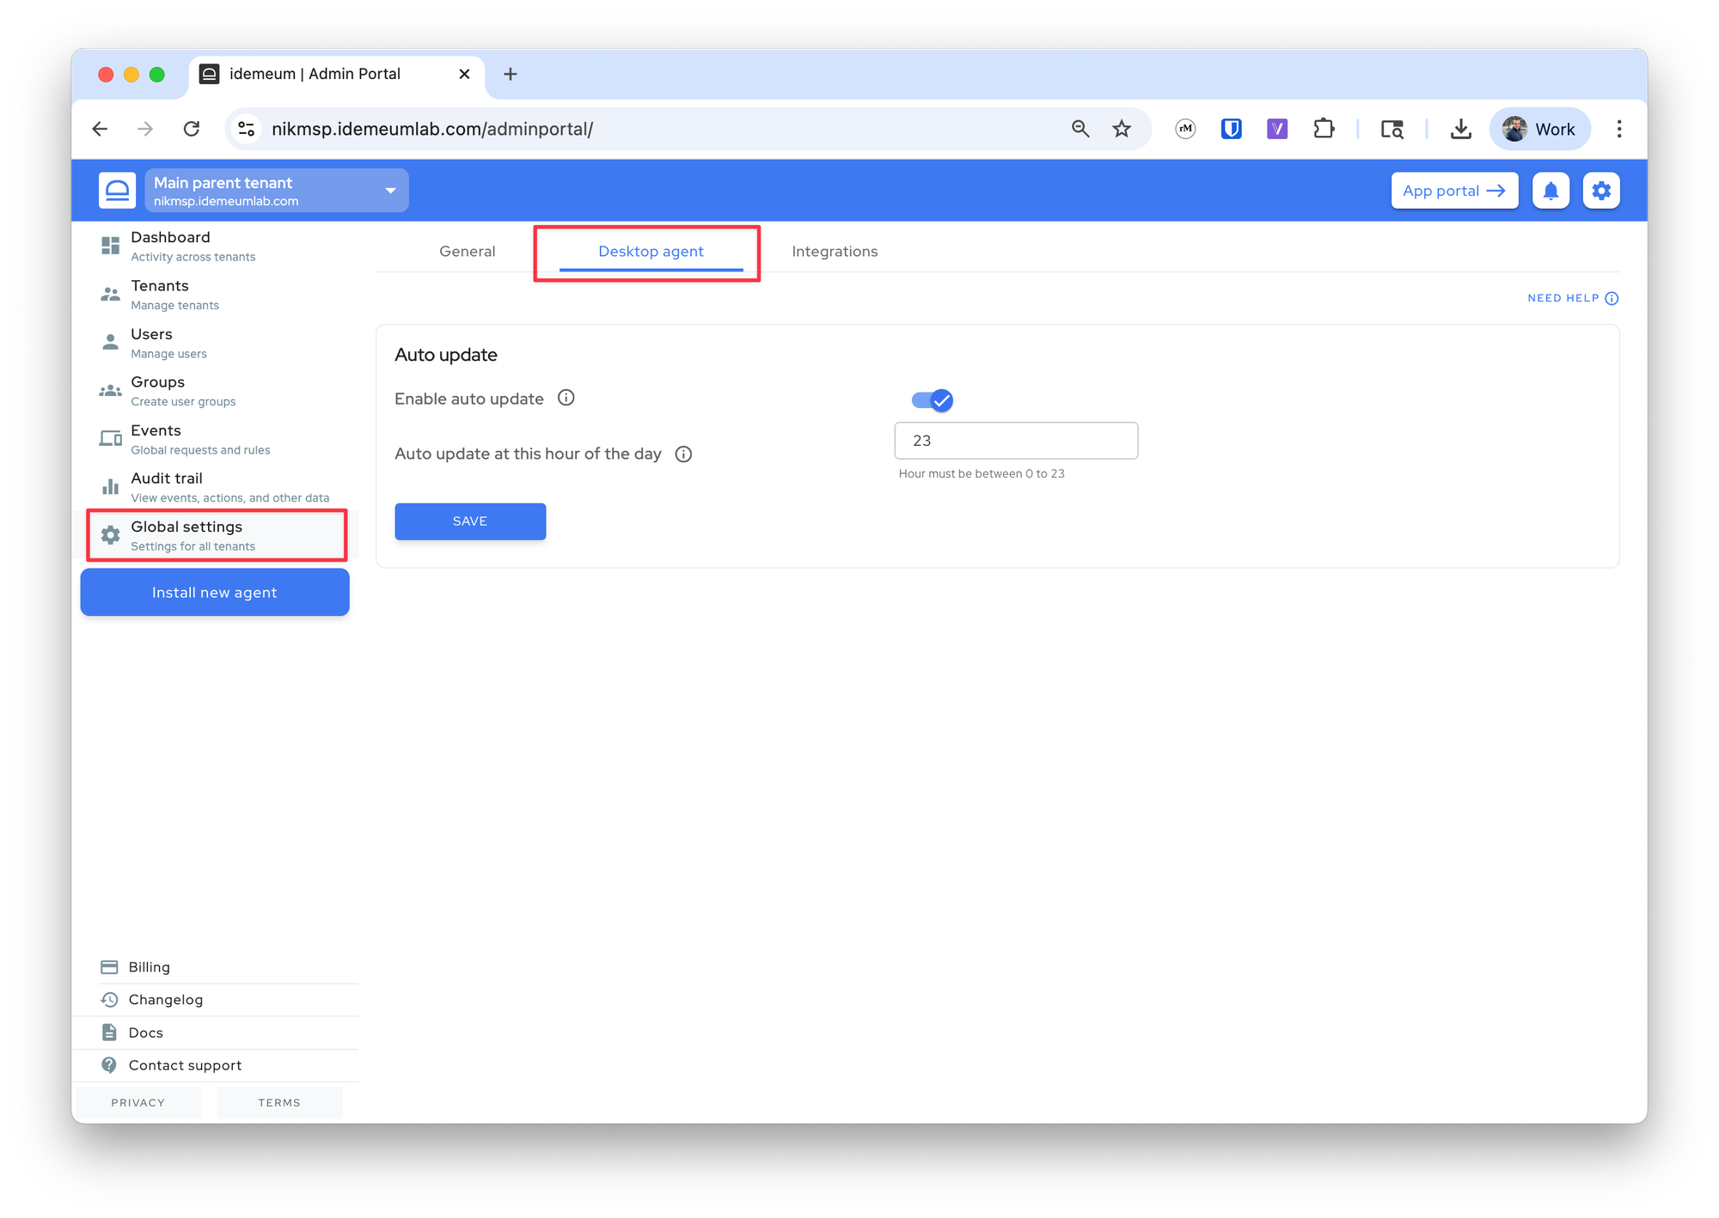Click the idemeum logo icon in header
Screen dimensions: 1719x1218
tap(117, 191)
